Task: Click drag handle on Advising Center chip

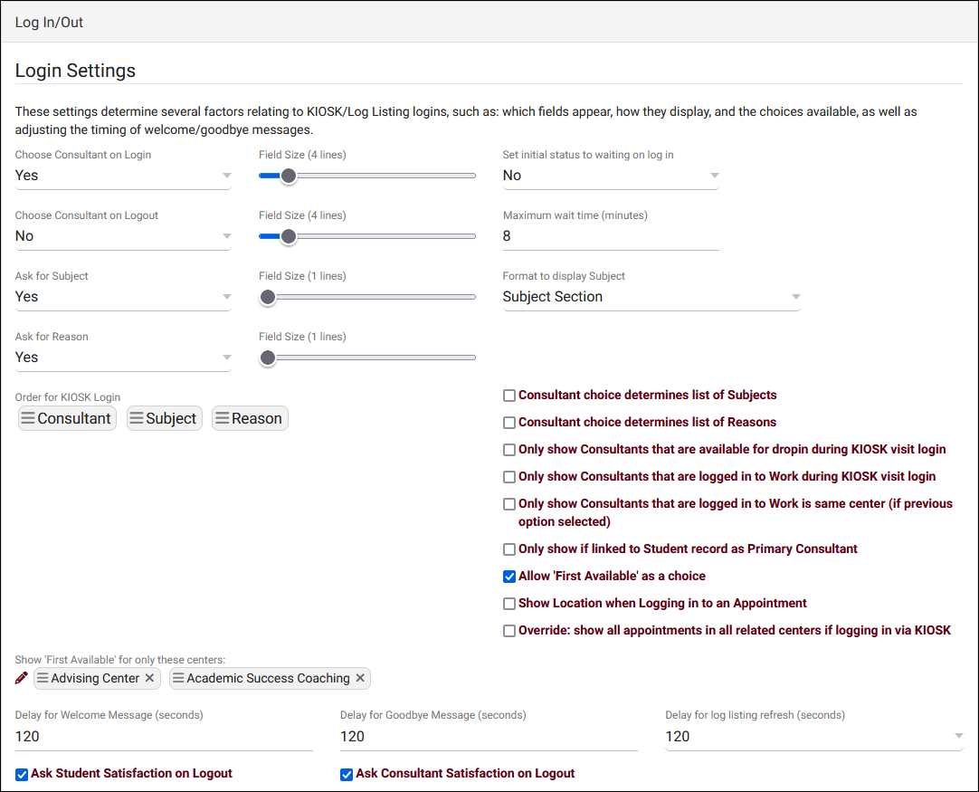Action: (43, 678)
